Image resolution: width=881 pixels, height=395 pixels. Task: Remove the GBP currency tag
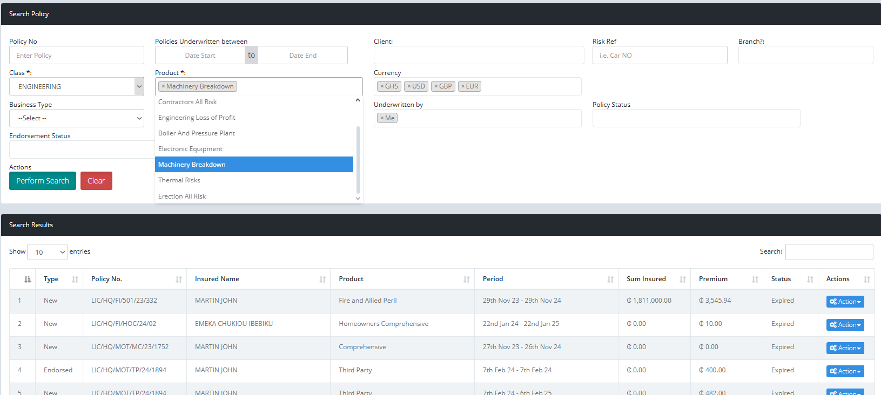pyautogui.click(x=436, y=86)
